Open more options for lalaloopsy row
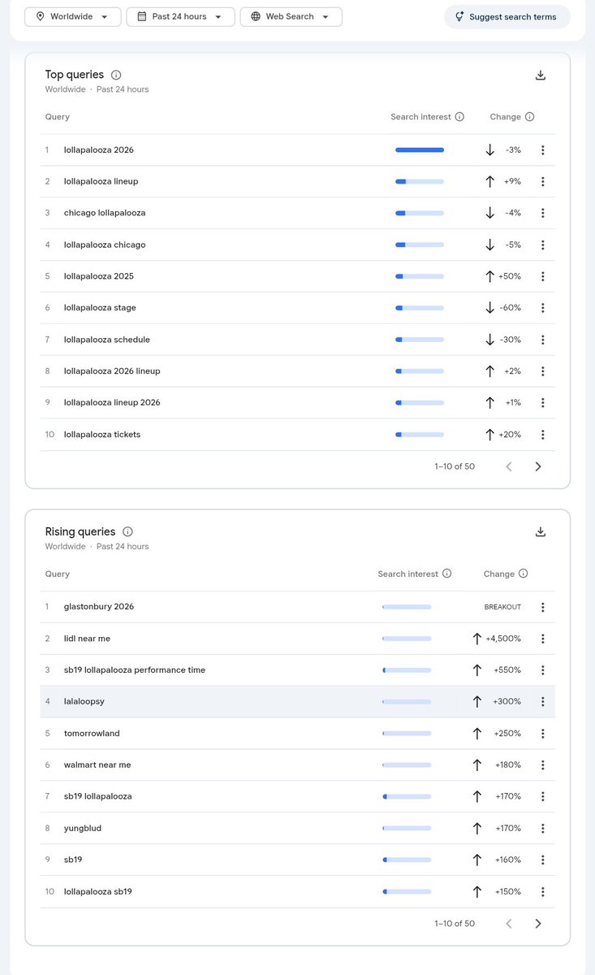Viewport: 595px width, 975px height. coord(542,701)
